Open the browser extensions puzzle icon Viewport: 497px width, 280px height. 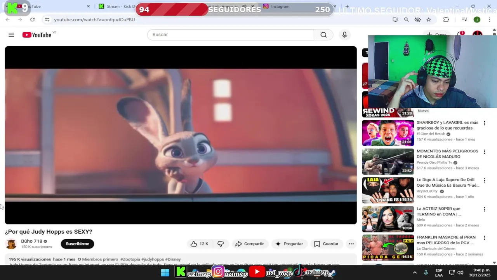coord(446,19)
